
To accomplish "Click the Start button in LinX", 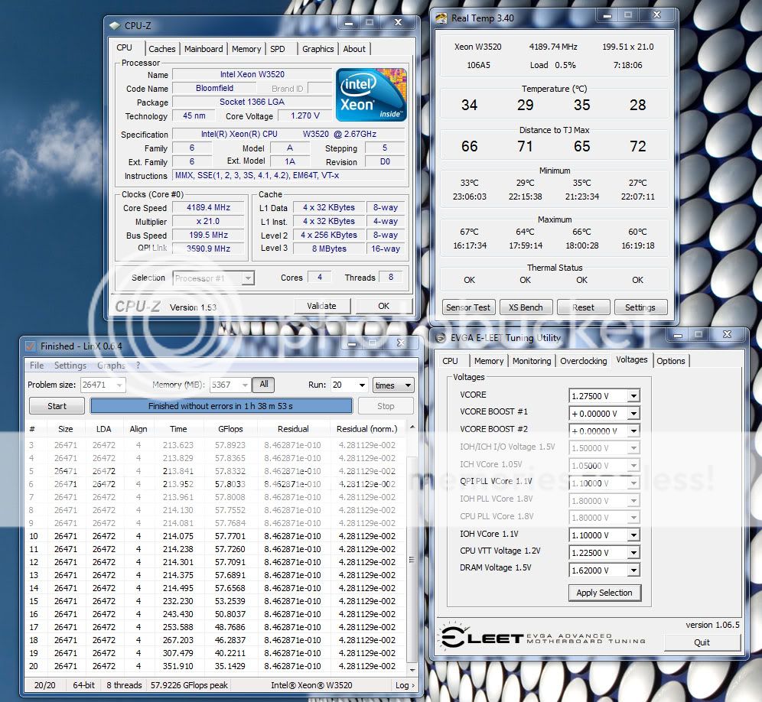I will pyautogui.click(x=57, y=406).
